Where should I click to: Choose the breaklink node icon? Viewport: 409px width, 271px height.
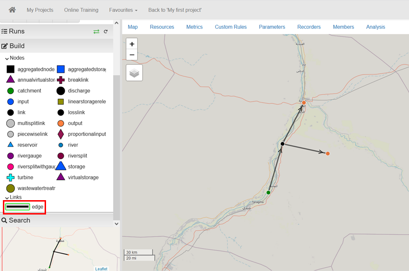tap(60, 80)
